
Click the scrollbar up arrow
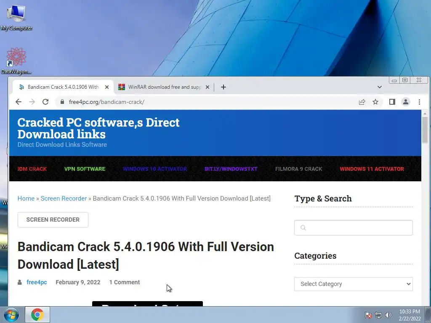(425, 113)
